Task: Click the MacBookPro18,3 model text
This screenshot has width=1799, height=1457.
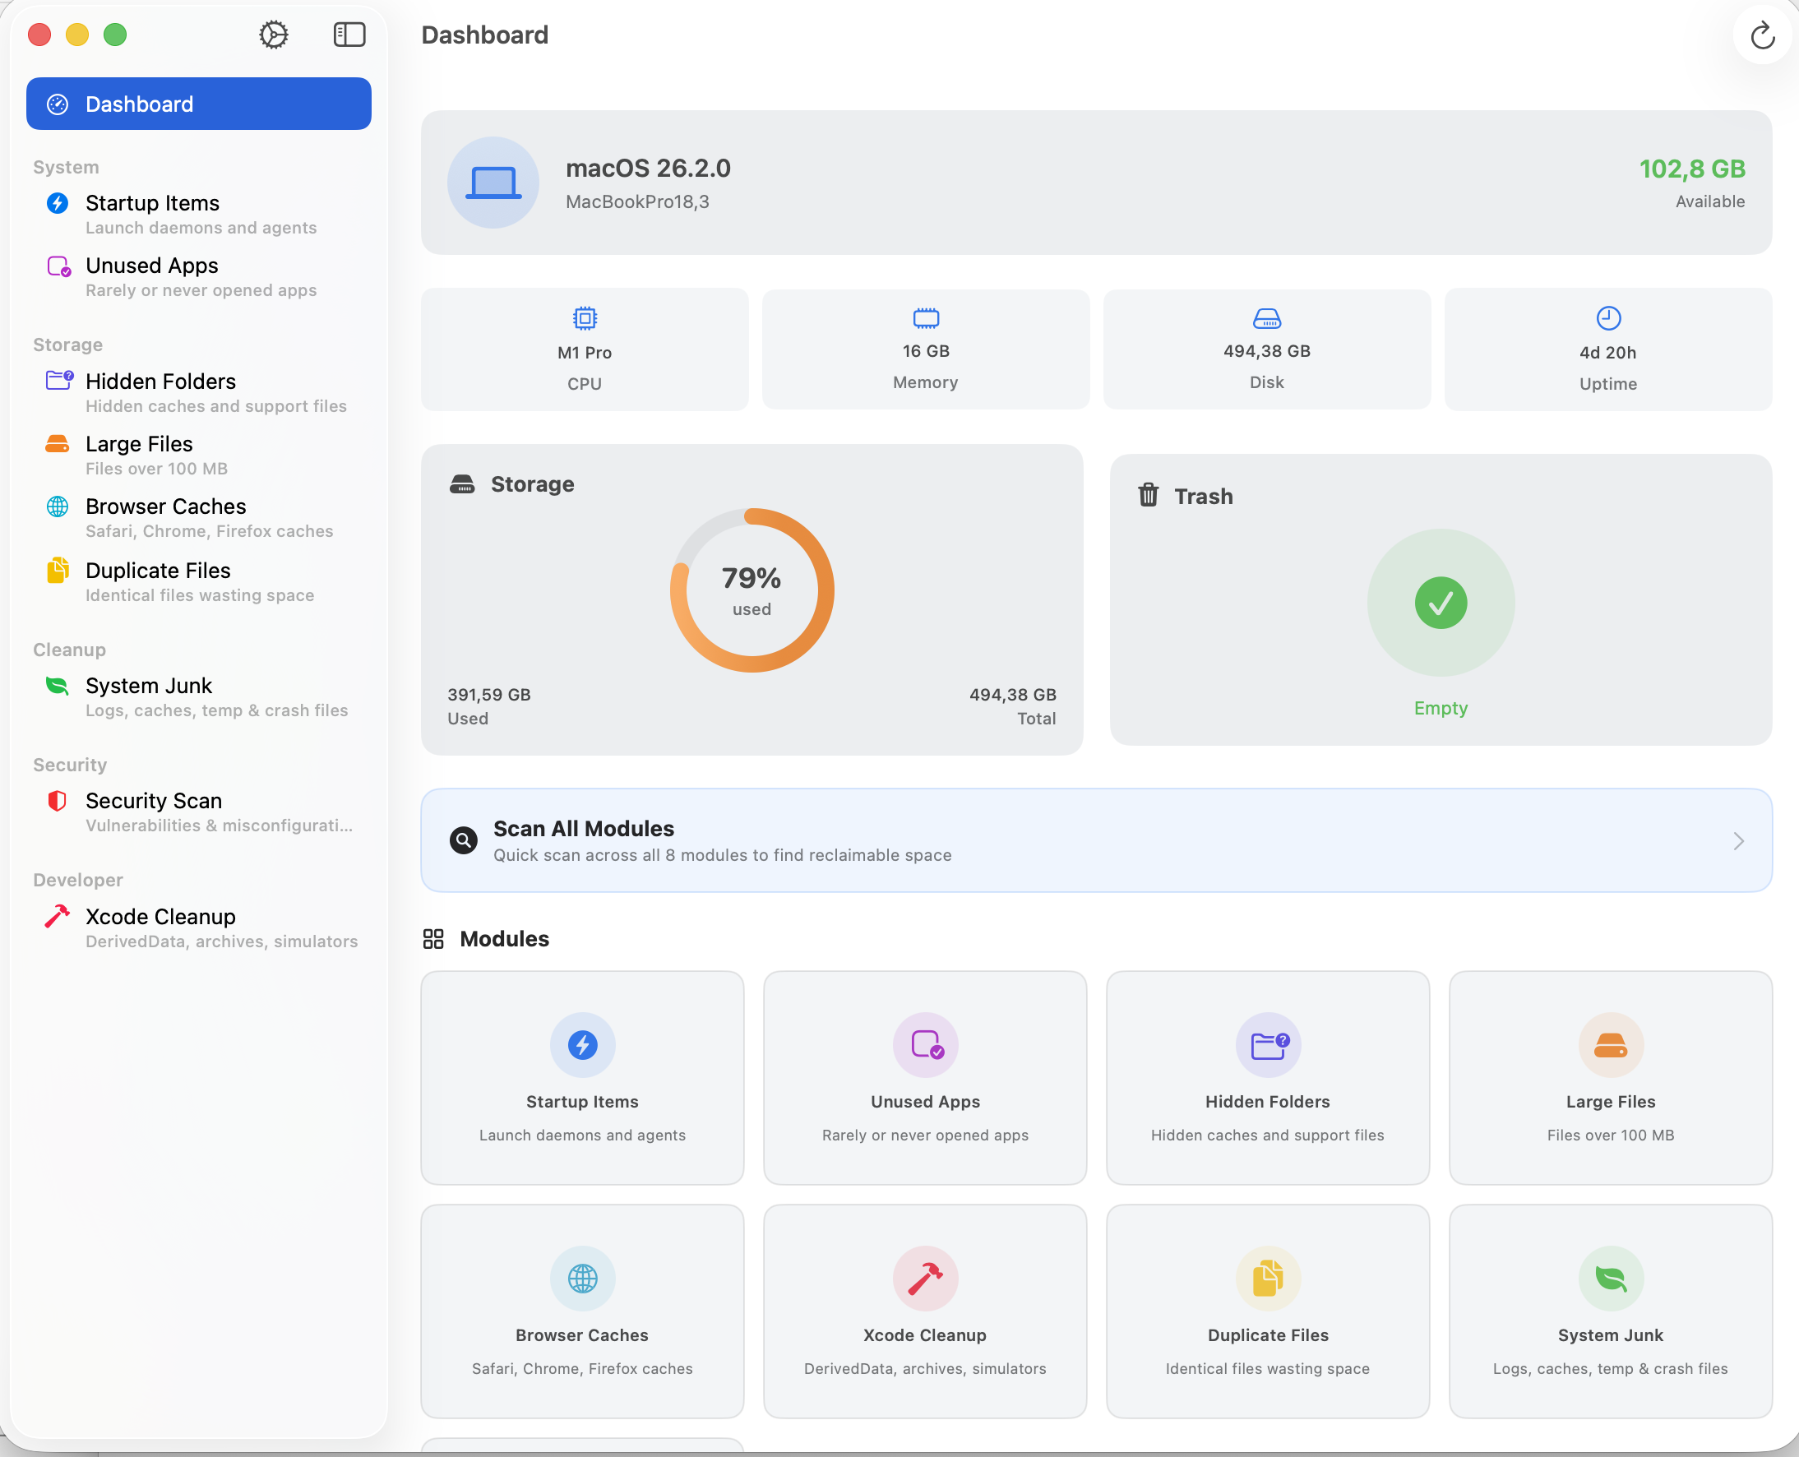Action: (637, 201)
